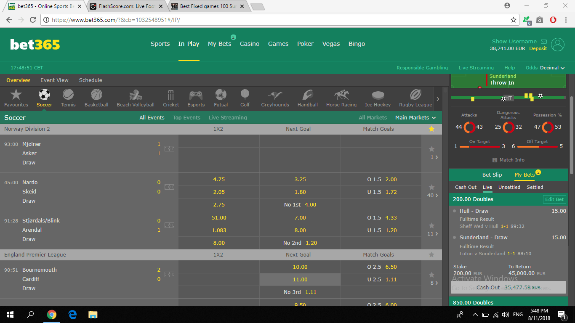Select the Golf sport icon
This screenshot has height=323, width=575.
point(245,94)
